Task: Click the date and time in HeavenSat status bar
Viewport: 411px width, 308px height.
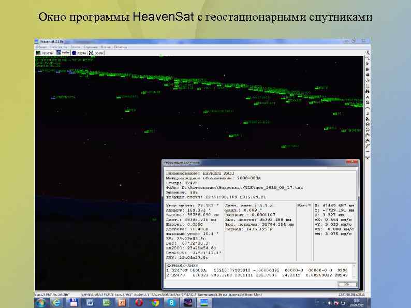Action: tap(351, 295)
